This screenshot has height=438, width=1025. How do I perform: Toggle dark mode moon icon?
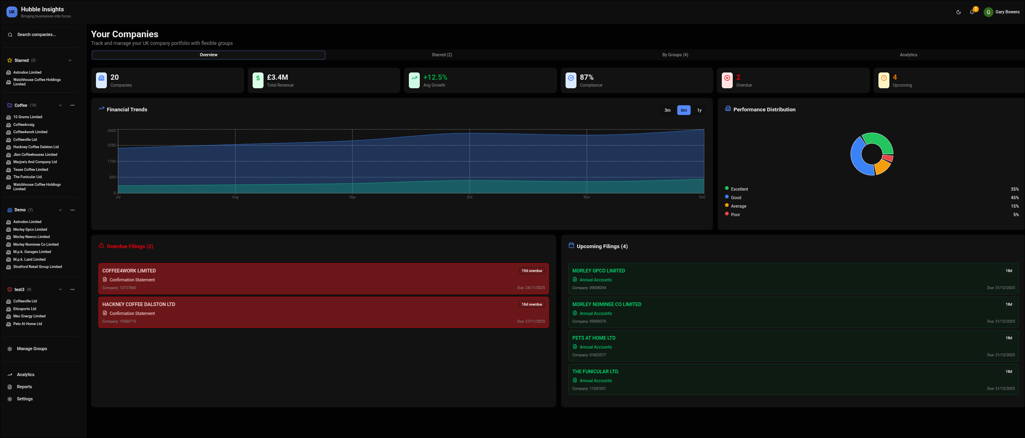958,12
